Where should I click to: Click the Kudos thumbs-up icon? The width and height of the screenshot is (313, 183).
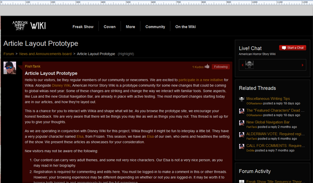(x=207, y=66)
